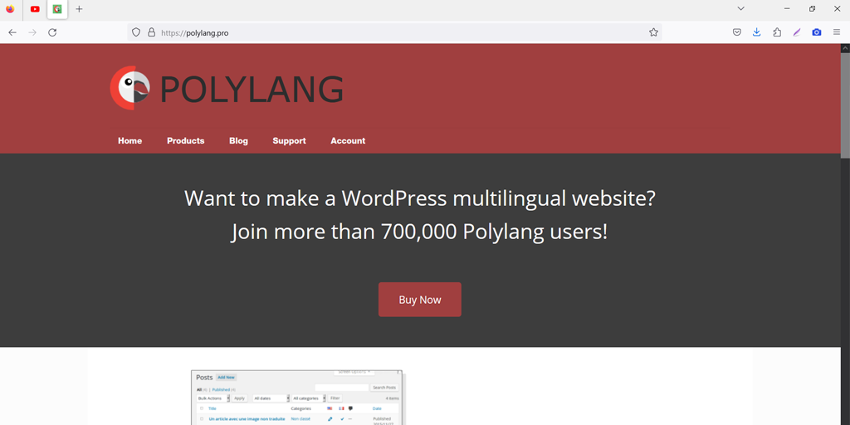Open the Downloads panel
Viewport: 850px width, 425px height.
pyautogui.click(x=757, y=32)
